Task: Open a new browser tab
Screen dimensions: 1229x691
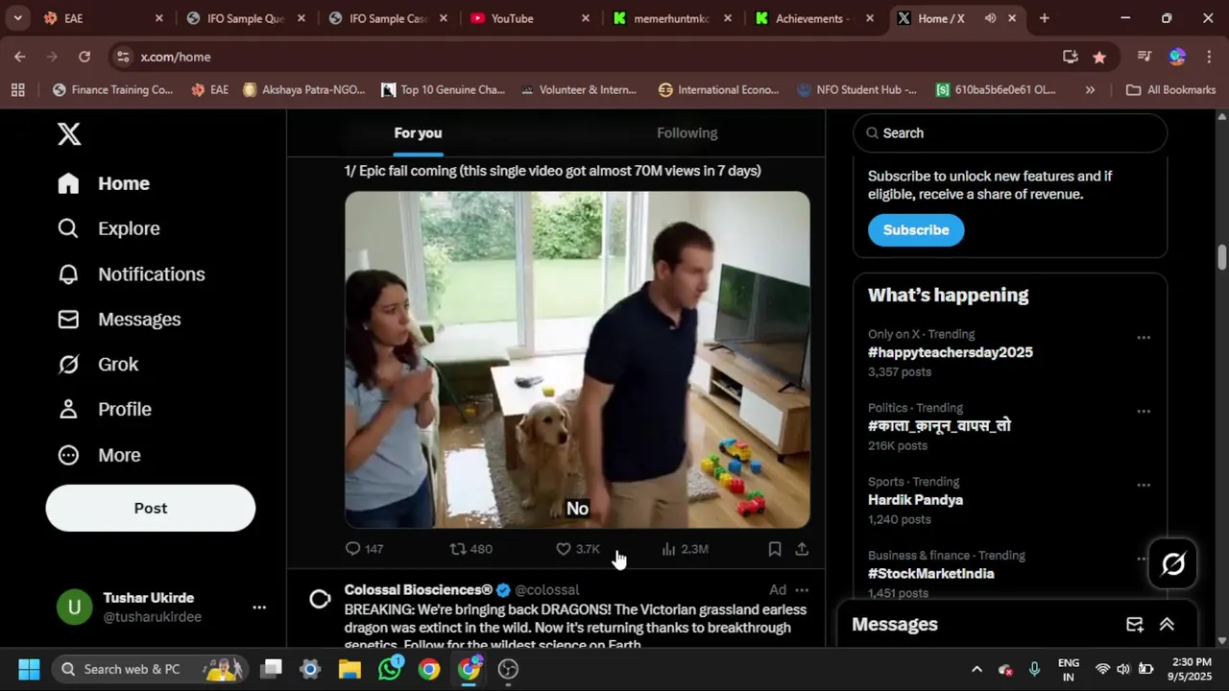Action: coord(1044,18)
